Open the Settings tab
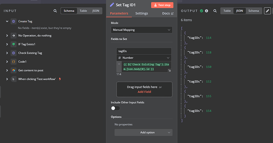The height and width of the screenshot is (143, 273). point(142,13)
